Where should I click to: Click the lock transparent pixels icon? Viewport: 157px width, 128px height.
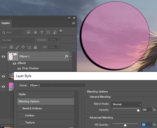click(11, 47)
